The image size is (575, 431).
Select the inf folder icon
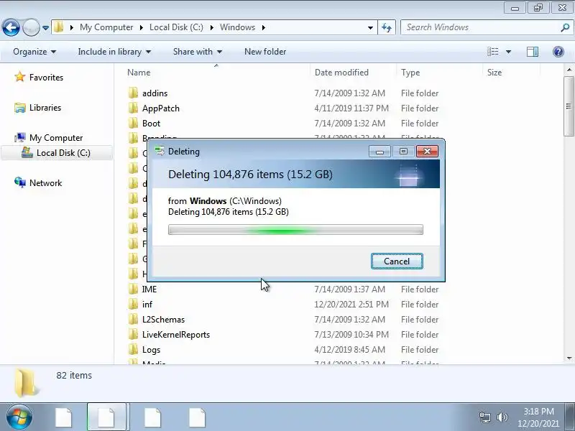(x=133, y=304)
